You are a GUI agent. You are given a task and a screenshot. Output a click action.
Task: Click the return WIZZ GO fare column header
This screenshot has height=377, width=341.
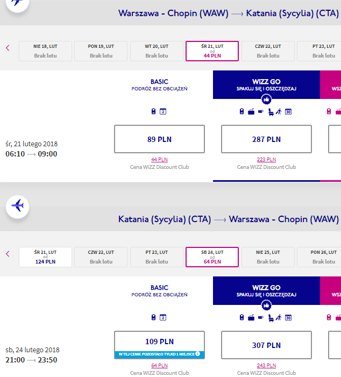tap(266, 291)
